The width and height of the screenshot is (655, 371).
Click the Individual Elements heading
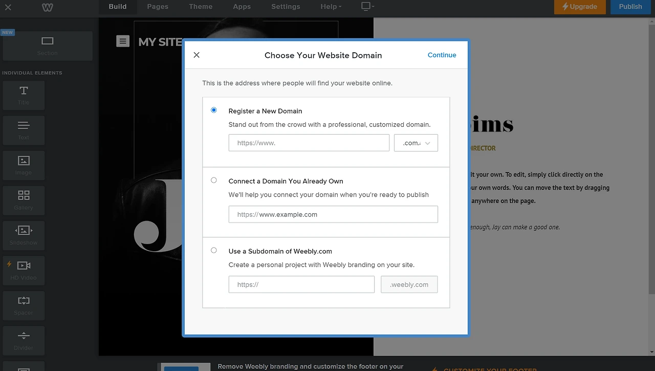click(x=32, y=73)
